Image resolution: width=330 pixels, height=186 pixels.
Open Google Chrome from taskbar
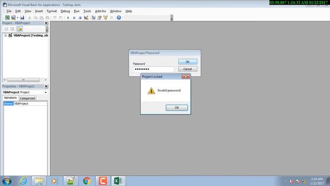point(87,181)
